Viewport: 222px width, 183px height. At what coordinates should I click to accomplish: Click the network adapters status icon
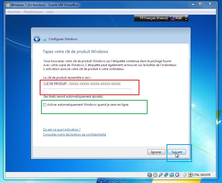pos(166,175)
